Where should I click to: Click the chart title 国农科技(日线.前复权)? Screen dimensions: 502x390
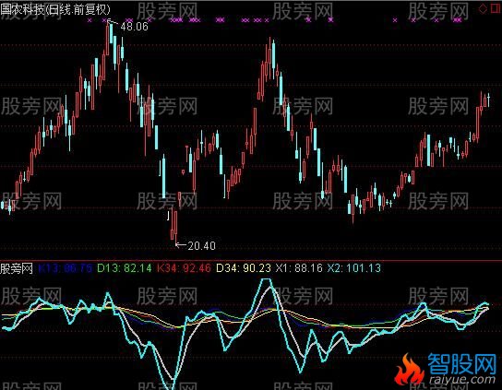pyautogui.click(x=55, y=9)
